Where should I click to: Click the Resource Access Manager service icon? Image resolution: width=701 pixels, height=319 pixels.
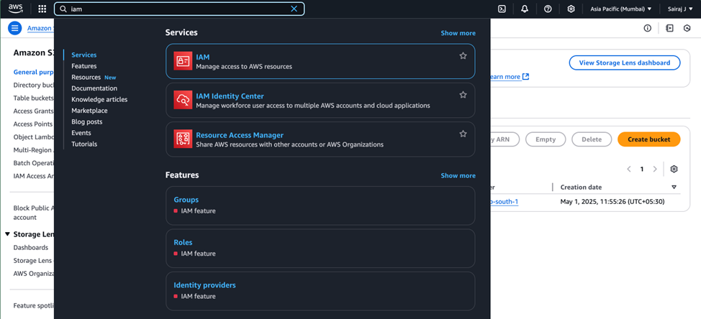pyautogui.click(x=183, y=139)
